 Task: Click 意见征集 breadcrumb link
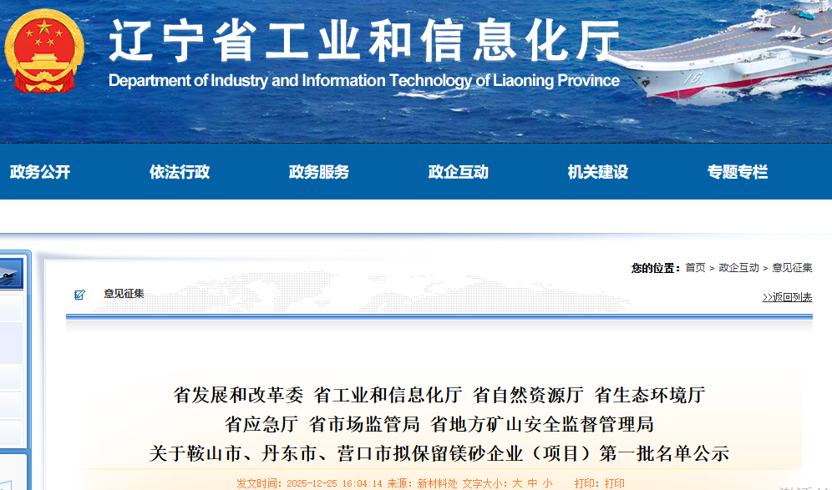(792, 268)
